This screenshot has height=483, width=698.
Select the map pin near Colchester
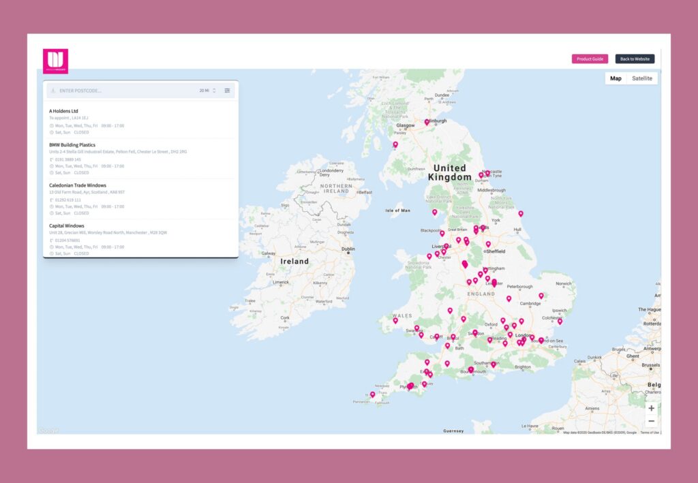pyautogui.click(x=560, y=321)
